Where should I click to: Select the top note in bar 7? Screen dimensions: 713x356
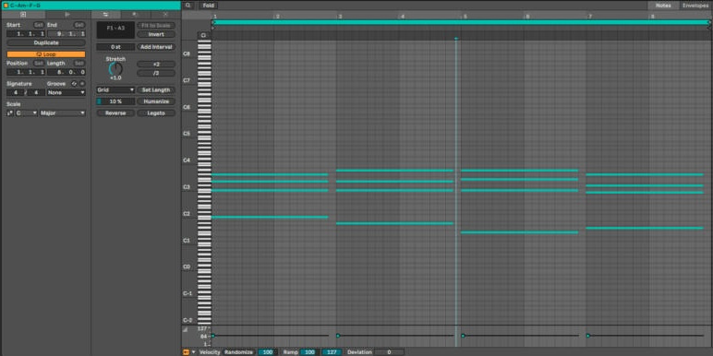(645, 174)
